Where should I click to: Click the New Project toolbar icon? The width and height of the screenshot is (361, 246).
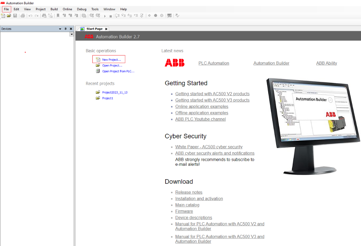click(3, 16)
